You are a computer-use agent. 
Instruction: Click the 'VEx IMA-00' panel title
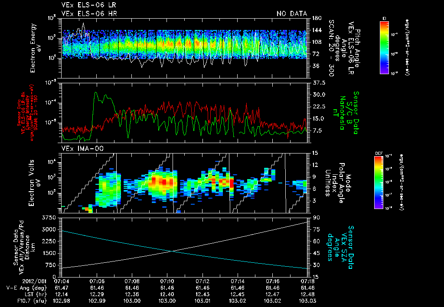82,149
